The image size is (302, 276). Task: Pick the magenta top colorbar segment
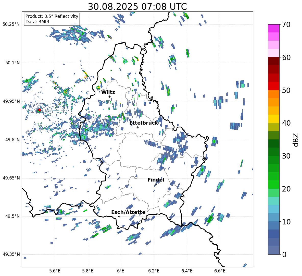pos(273,28)
